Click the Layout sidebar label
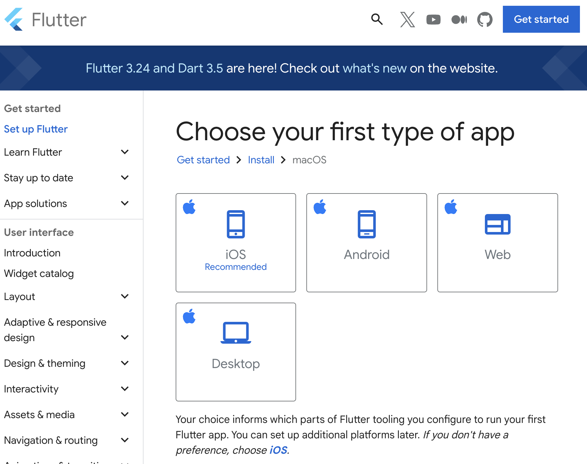 (19, 296)
